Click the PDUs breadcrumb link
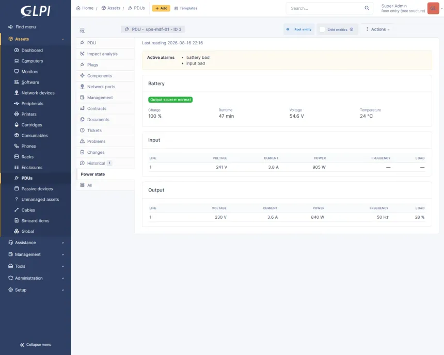This screenshot has width=444, height=355. click(x=136, y=8)
